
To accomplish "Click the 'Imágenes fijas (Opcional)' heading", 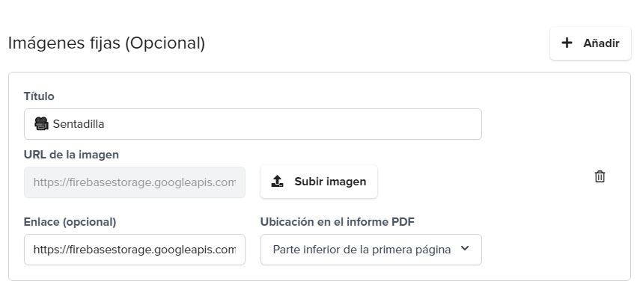I will click(106, 43).
